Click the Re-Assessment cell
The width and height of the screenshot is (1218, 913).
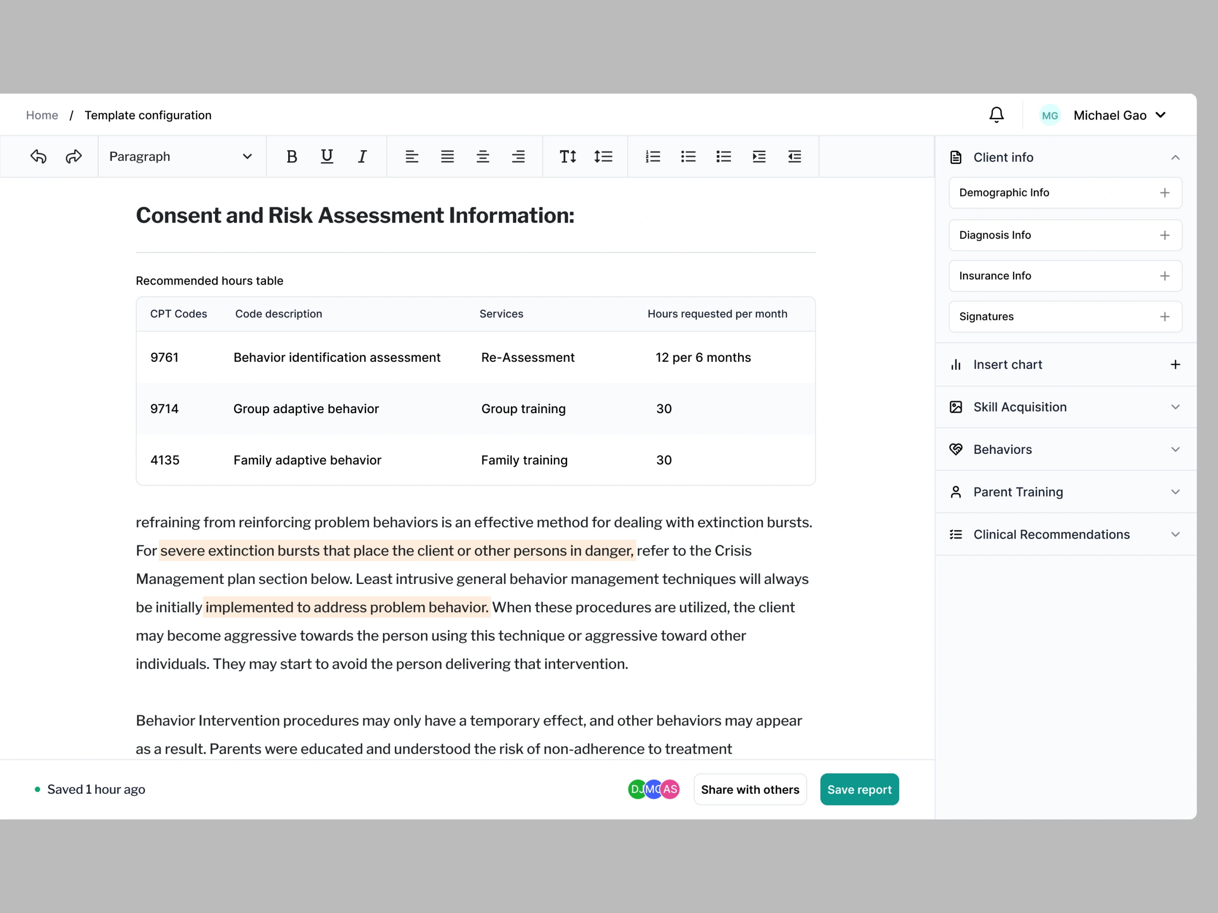point(528,357)
